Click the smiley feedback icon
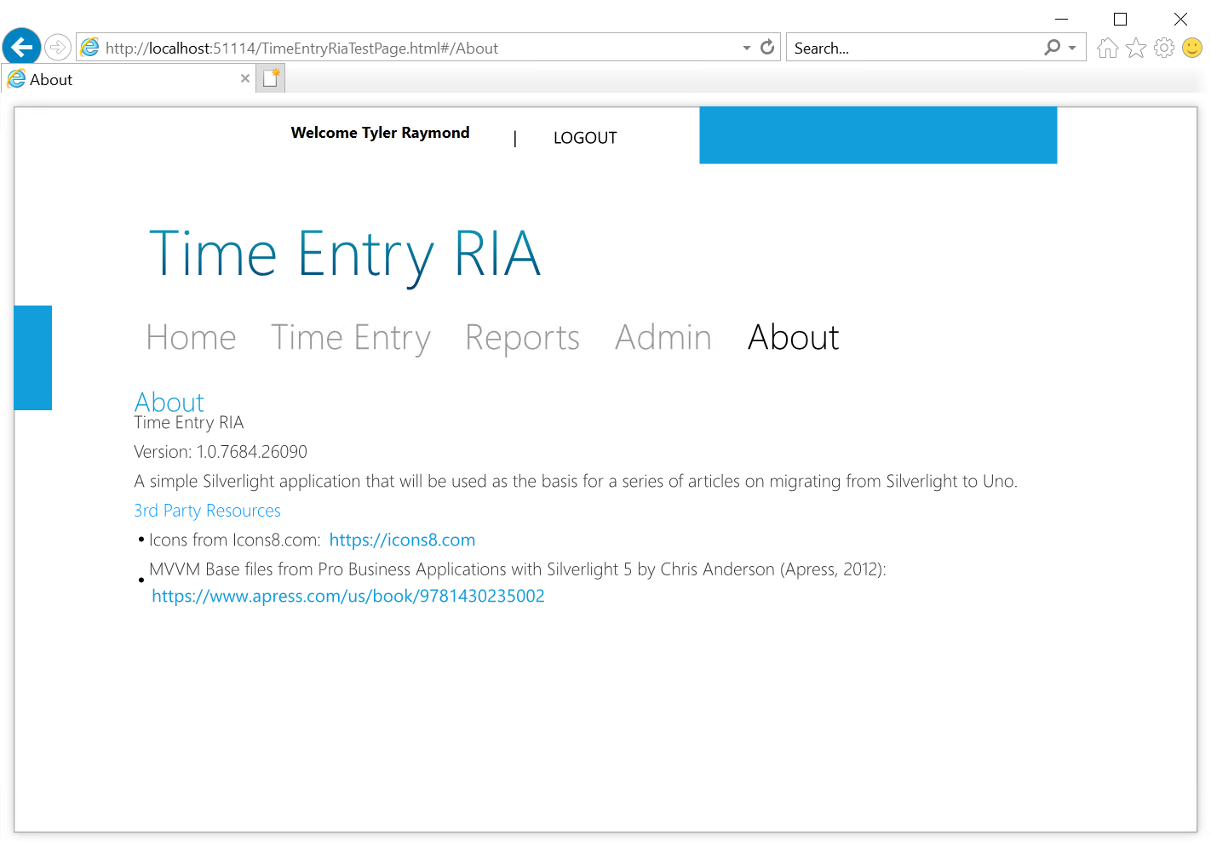 1192,48
